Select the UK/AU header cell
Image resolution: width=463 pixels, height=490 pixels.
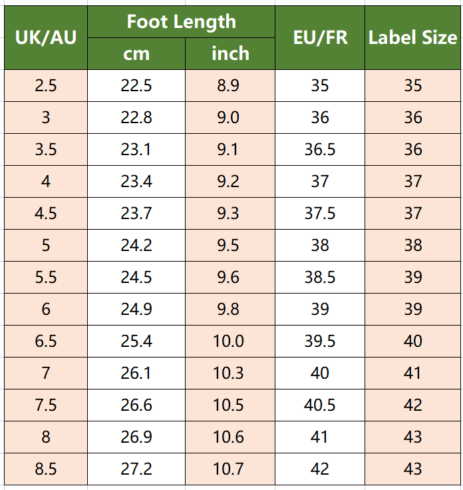click(x=46, y=37)
